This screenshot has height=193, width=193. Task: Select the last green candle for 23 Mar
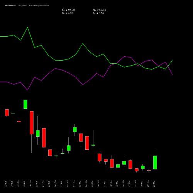point(155,163)
